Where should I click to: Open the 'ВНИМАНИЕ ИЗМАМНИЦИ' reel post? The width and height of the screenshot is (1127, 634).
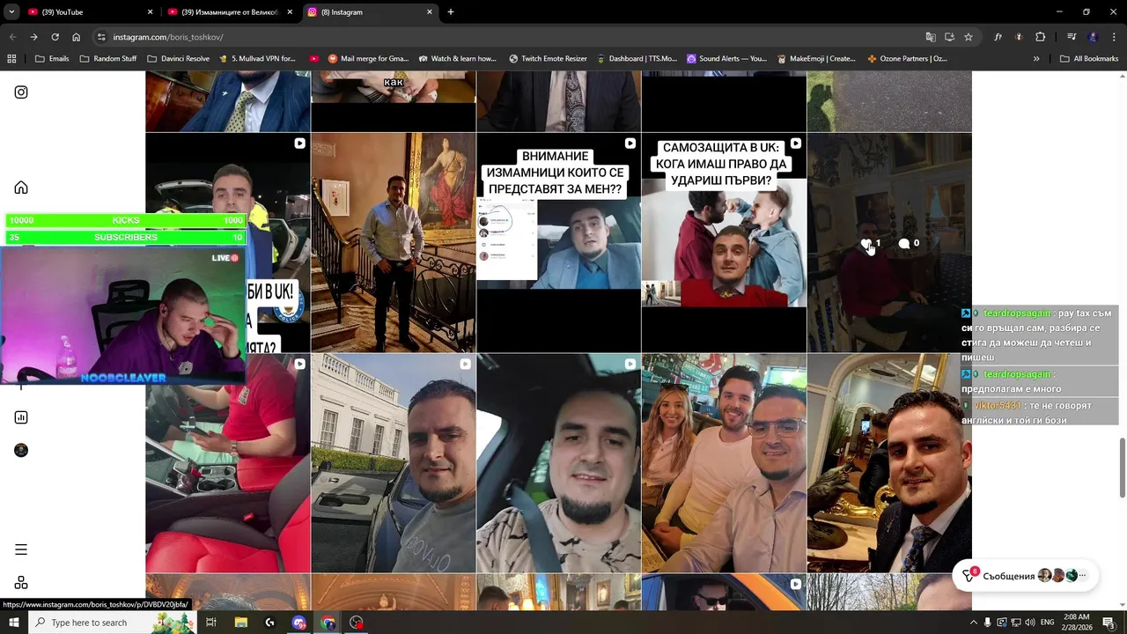558,243
